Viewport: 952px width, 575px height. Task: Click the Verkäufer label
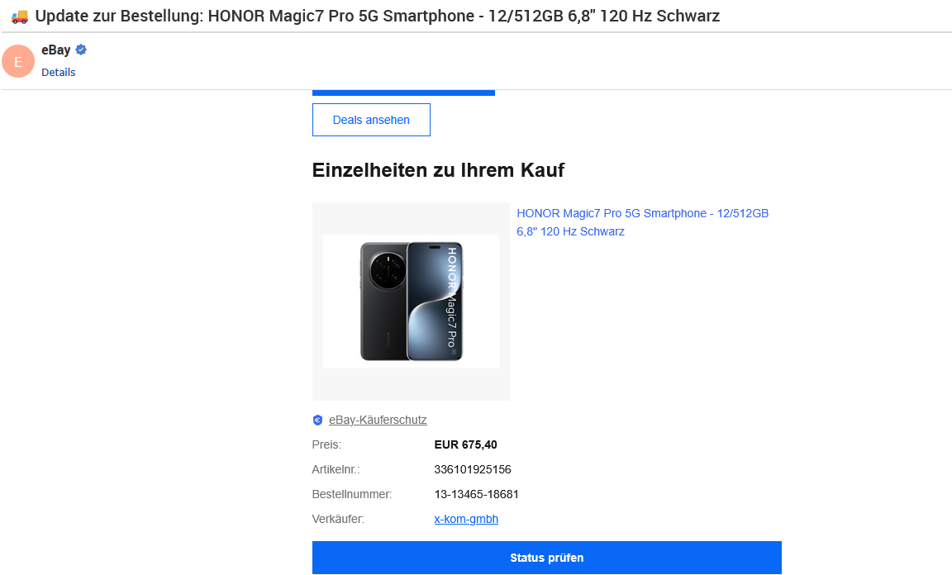(338, 519)
